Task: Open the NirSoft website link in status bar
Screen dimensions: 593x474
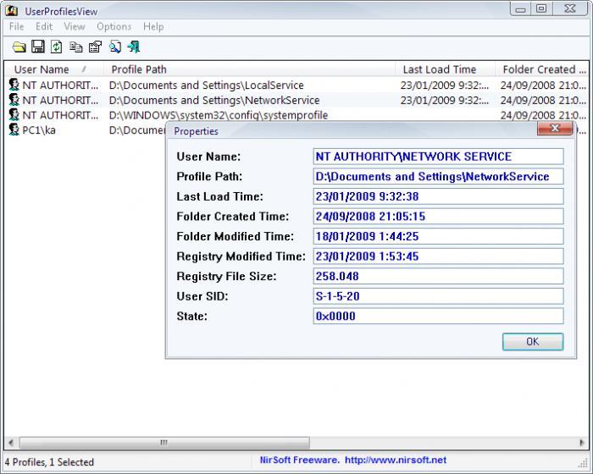Action: [x=396, y=460]
